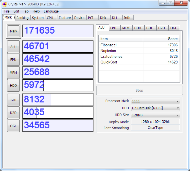This screenshot has width=190, height=171.
Task: Click the D2D score bar 4035
Action: coord(58,113)
